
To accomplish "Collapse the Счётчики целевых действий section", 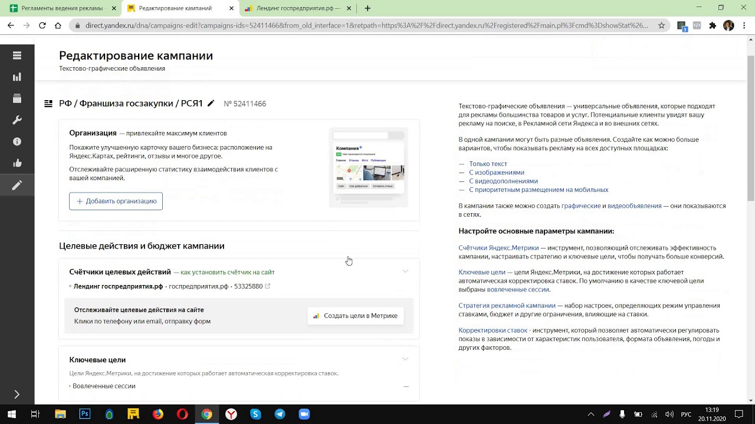I will point(405,271).
